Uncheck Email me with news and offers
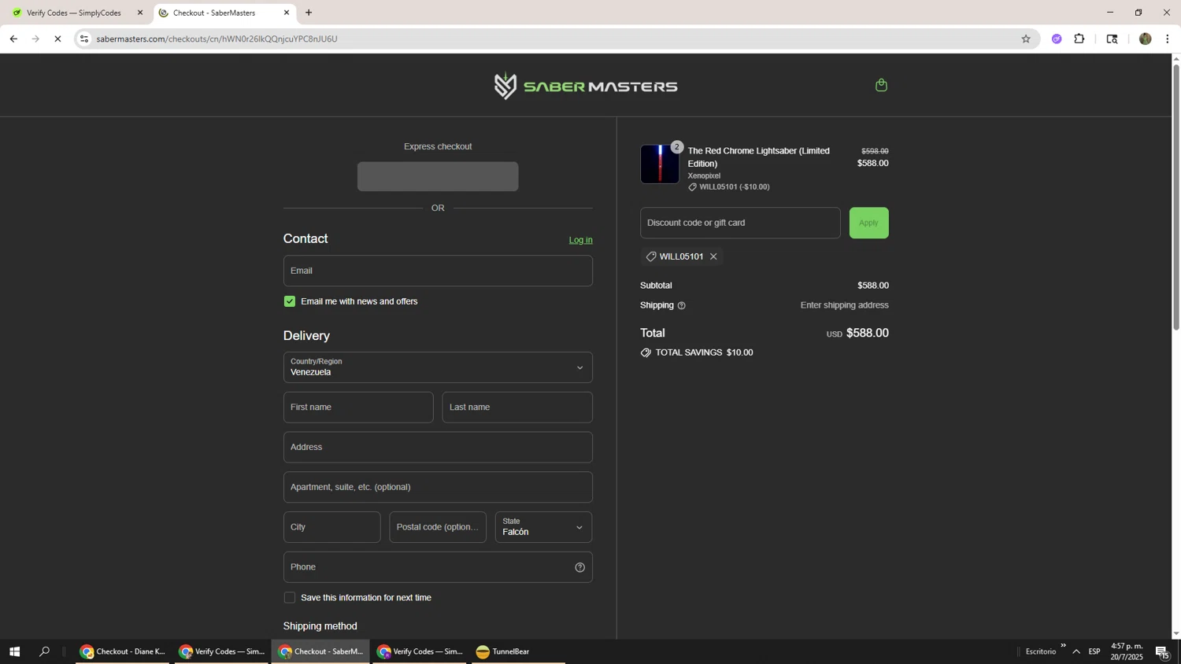Image resolution: width=1181 pixels, height=664 pixels. [290, 301]
